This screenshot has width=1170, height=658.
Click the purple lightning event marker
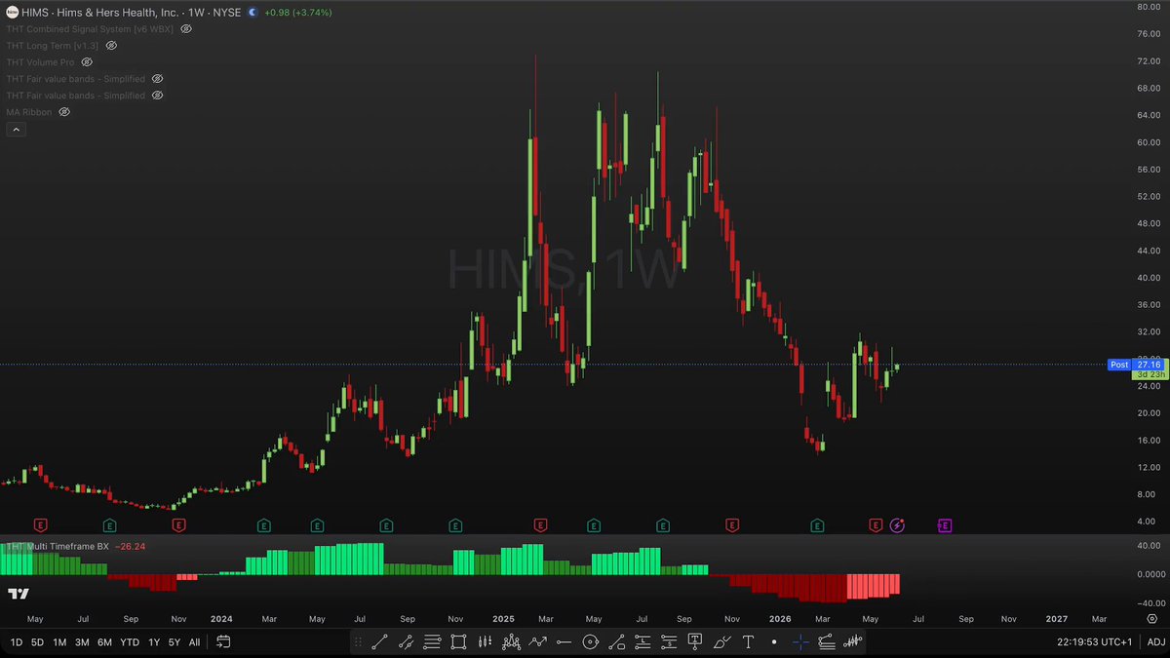(x=898, y=525)
